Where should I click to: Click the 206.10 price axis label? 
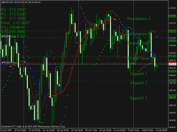click(x=172, y=105)
